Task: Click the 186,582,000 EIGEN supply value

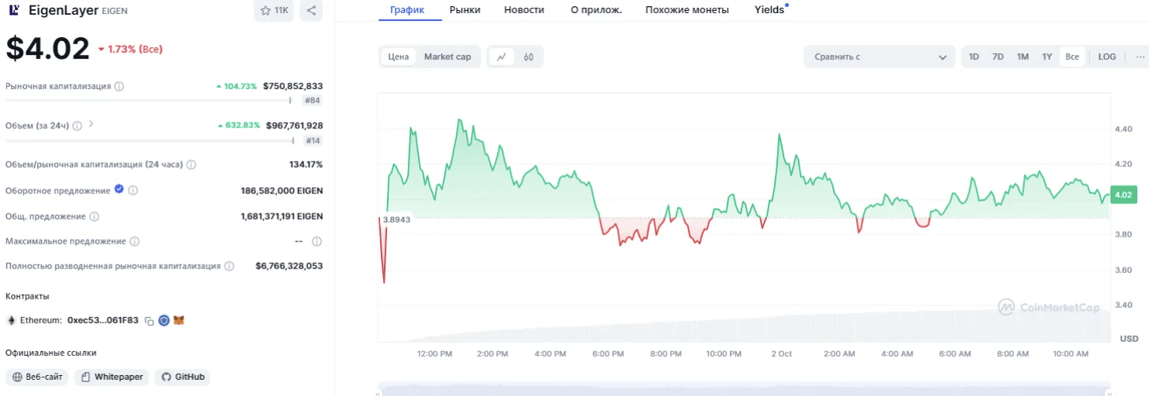Action: [x=282, y=190]
